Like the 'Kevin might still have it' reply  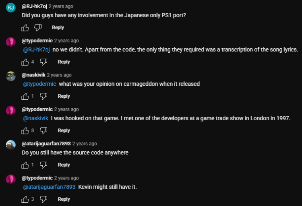pyautogui.click(x=25, y=199)
